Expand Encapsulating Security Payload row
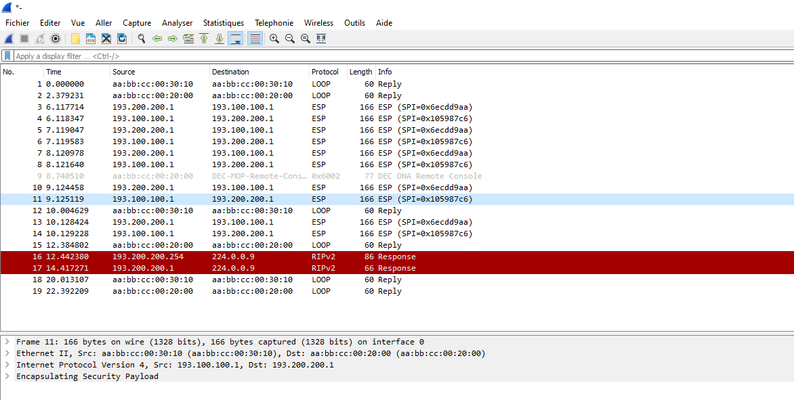The width and height of the screenshot is (794, 400). click(7, 376)
